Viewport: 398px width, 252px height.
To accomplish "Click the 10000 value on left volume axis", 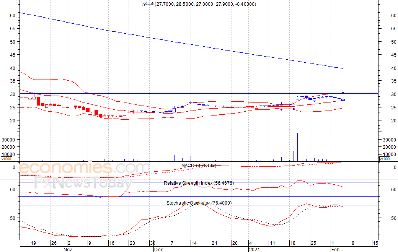I will 8,154.
